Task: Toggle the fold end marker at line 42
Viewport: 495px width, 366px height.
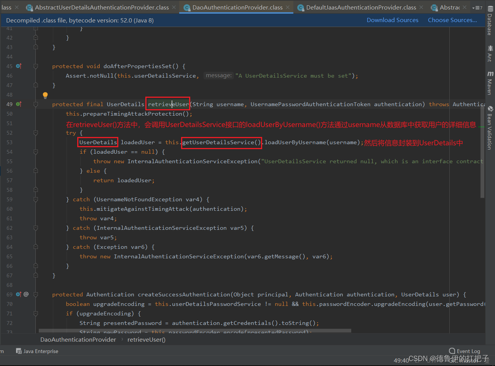Action: point(36,38)
